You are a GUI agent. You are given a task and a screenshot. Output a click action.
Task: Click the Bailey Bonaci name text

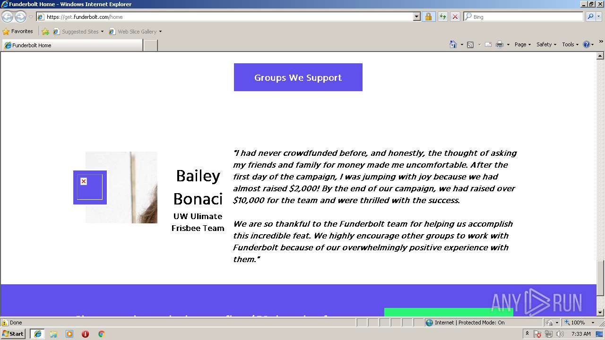[198, 187]
